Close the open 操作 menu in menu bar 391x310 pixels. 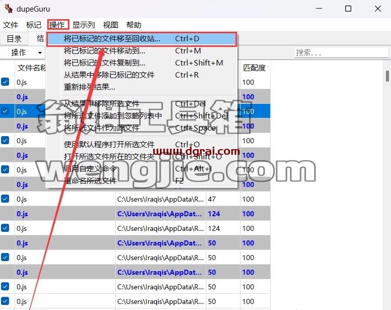(x=58, y=25)
